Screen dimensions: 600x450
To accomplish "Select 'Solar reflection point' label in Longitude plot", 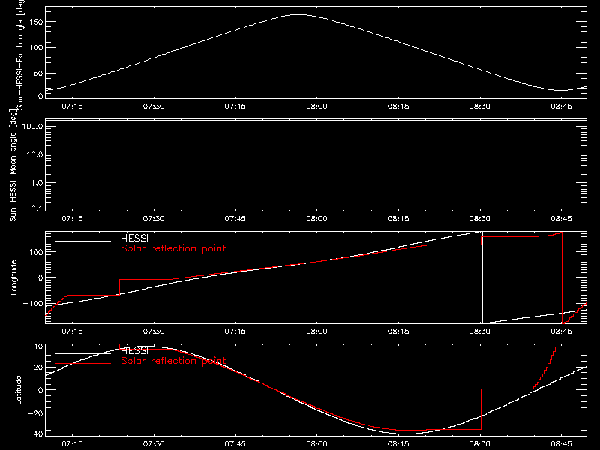I will pos(173,248).
